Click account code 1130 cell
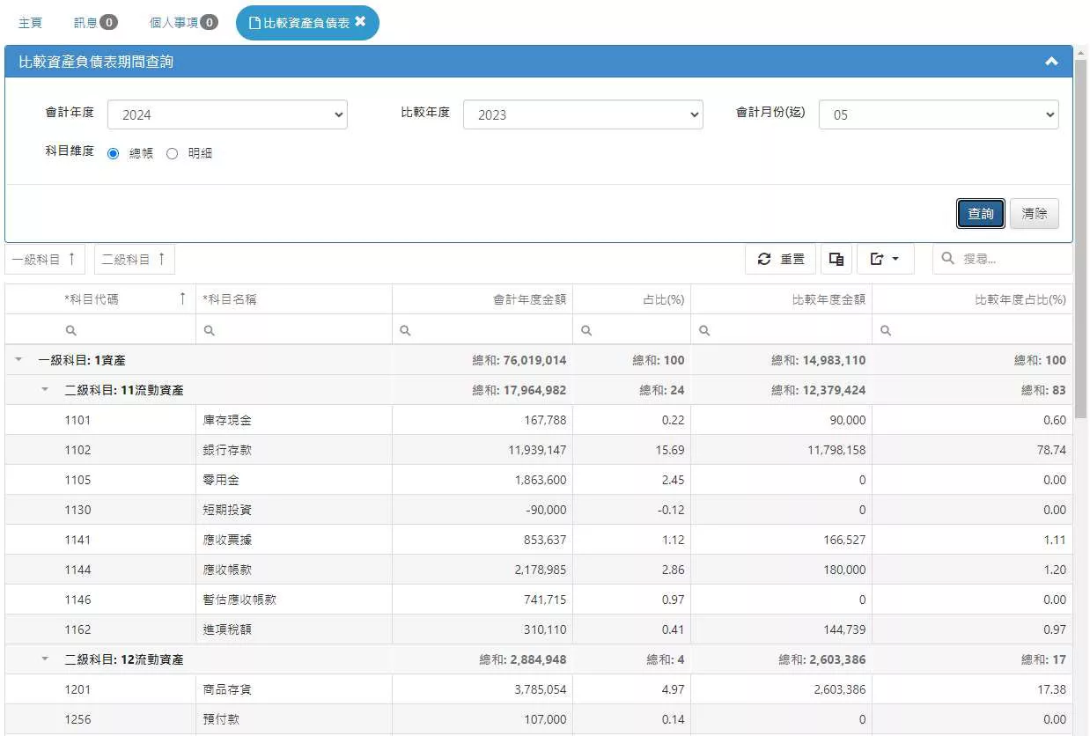Image resolution: width=1090 pixels, height=736 pixels. pyautogui.click(x=100, y=510)
